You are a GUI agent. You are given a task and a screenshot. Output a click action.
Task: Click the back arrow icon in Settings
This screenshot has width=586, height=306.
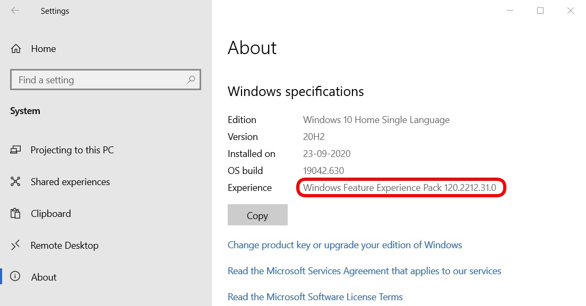15,11
